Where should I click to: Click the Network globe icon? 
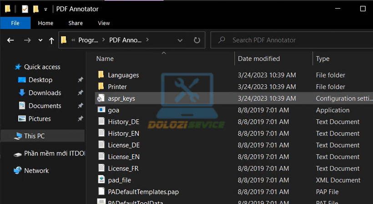17,170
